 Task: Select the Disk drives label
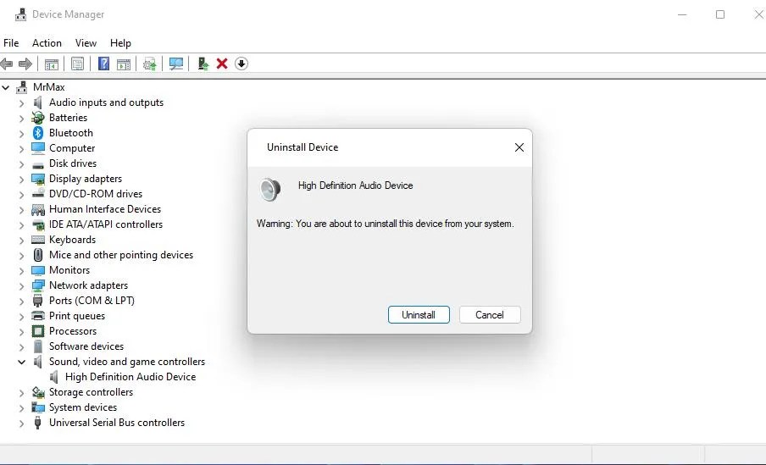(x=73, y=163)
